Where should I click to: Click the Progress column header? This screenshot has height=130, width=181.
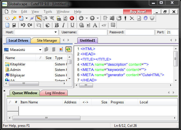pos(123,102)
